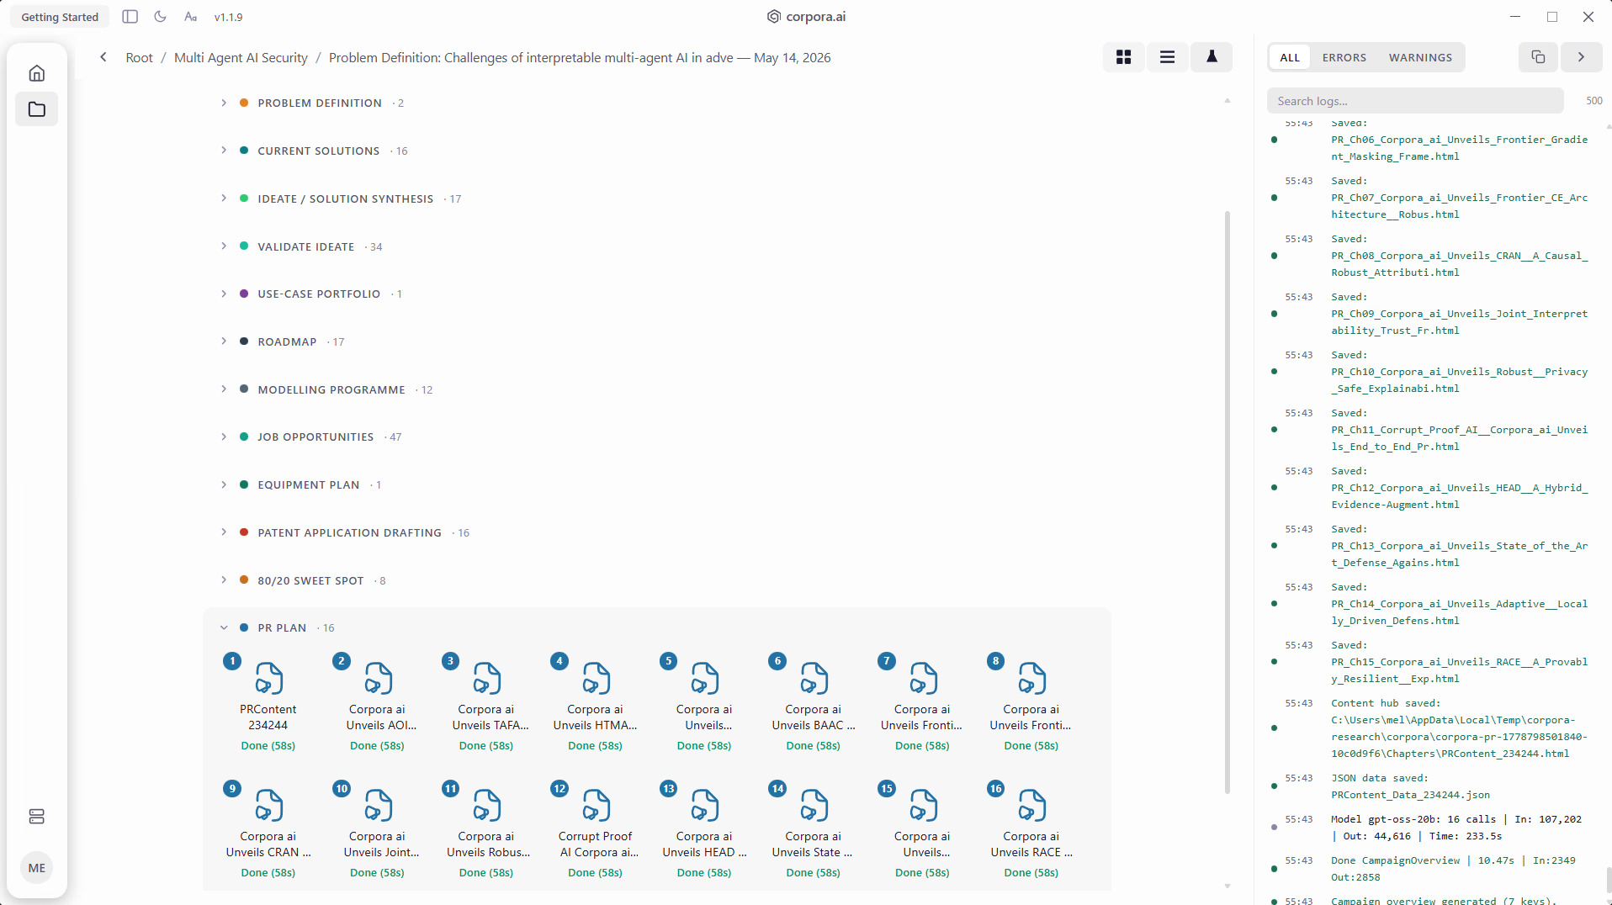Image resolution: width=1612 pixels, height=905 pixels.
Task: Open document number 15 Corpora ai Unveils
Action: tap(922, 830)
